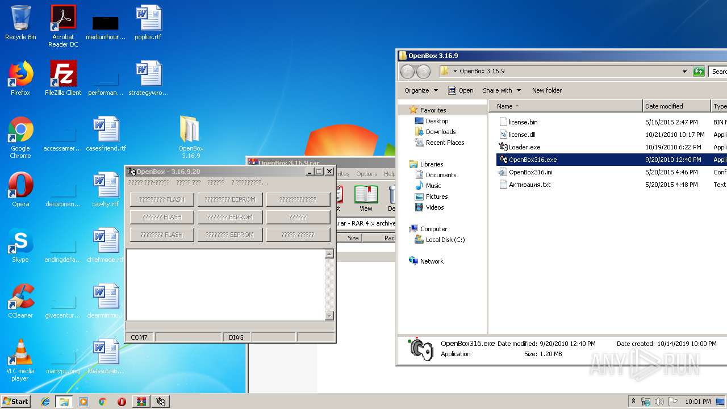Launch Google Chrome desktop shortcut
The image size is (727, 409).
(20, 137)
